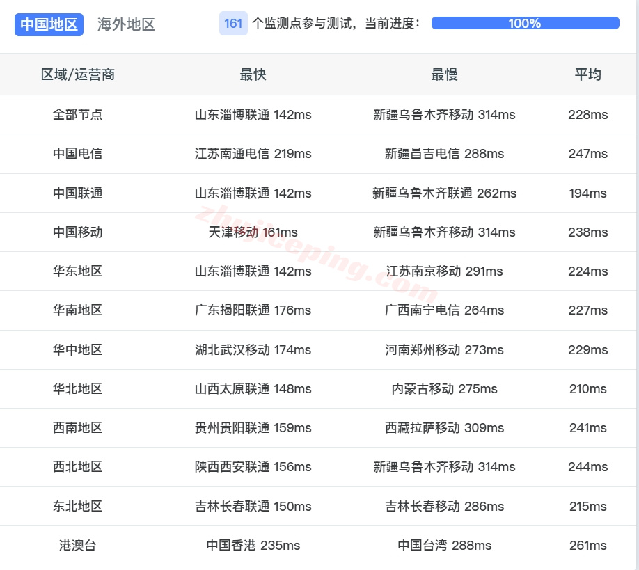Click the 247ms average for 中国电信
This screenshot has height=570, width=639.
(587, 154)
